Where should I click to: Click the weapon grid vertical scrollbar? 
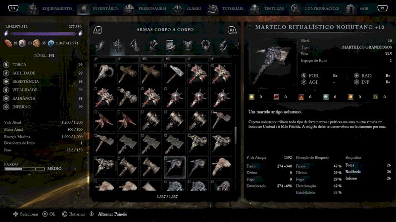(x=236, y=136)
